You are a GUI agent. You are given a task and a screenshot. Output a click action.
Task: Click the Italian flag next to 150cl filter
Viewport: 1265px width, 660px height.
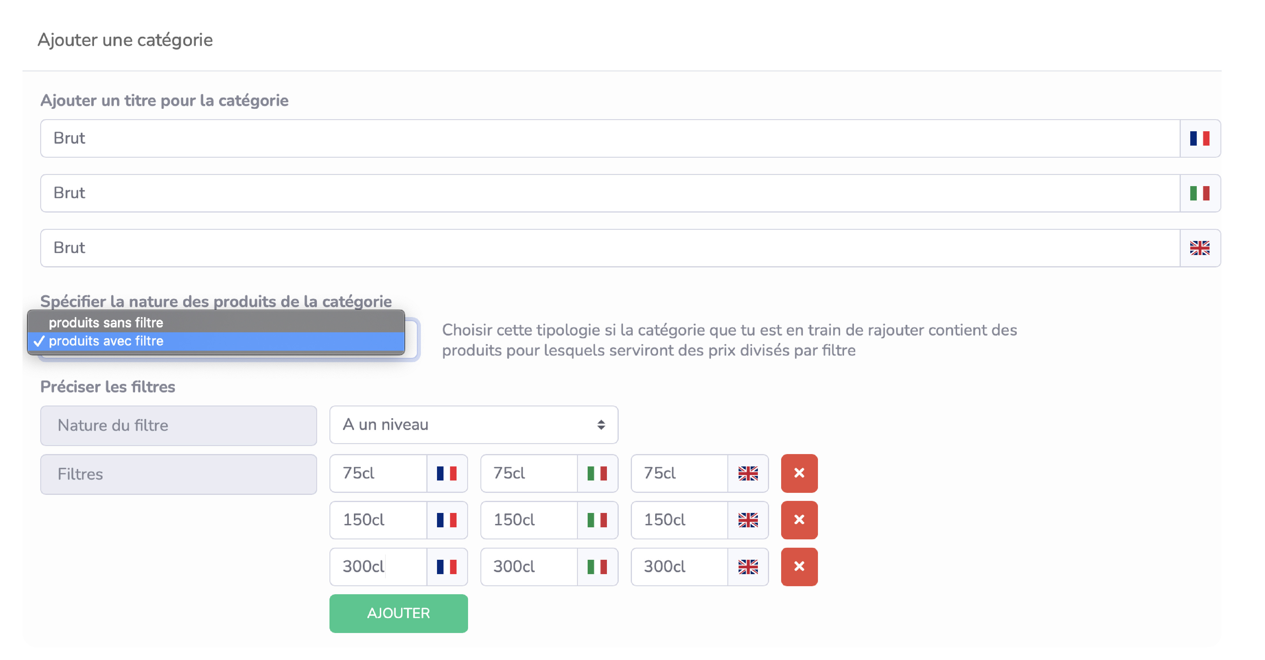597,520
